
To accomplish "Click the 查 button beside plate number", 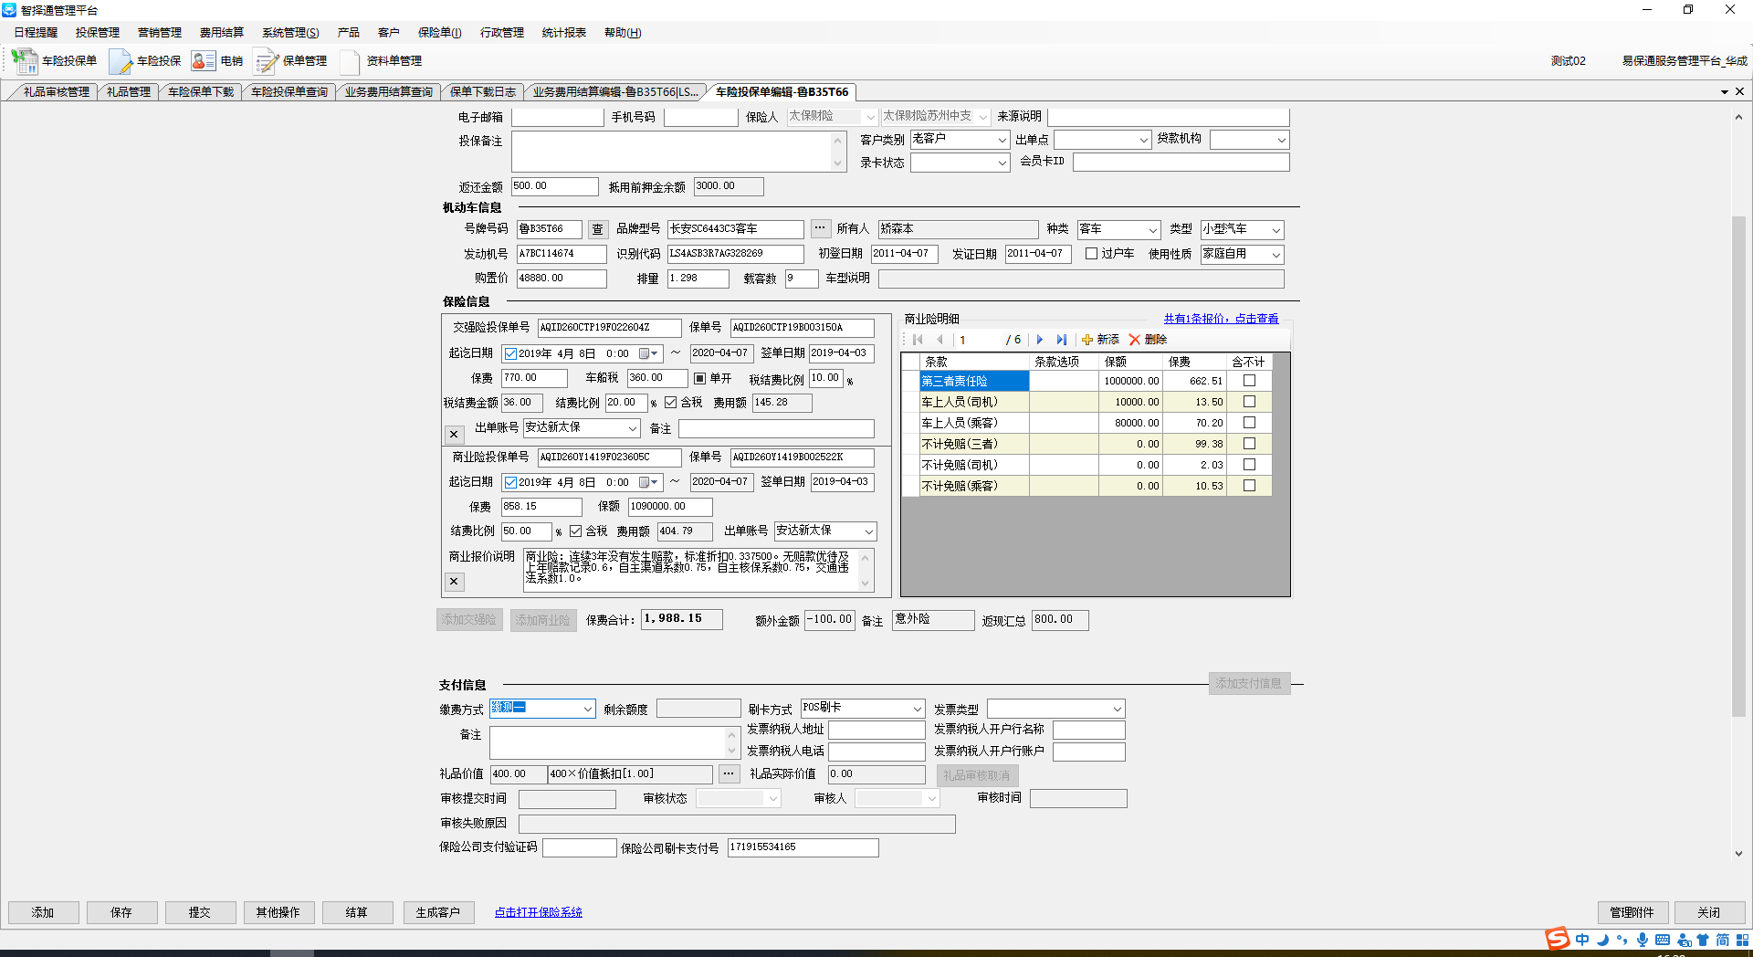I will [597, 229].
